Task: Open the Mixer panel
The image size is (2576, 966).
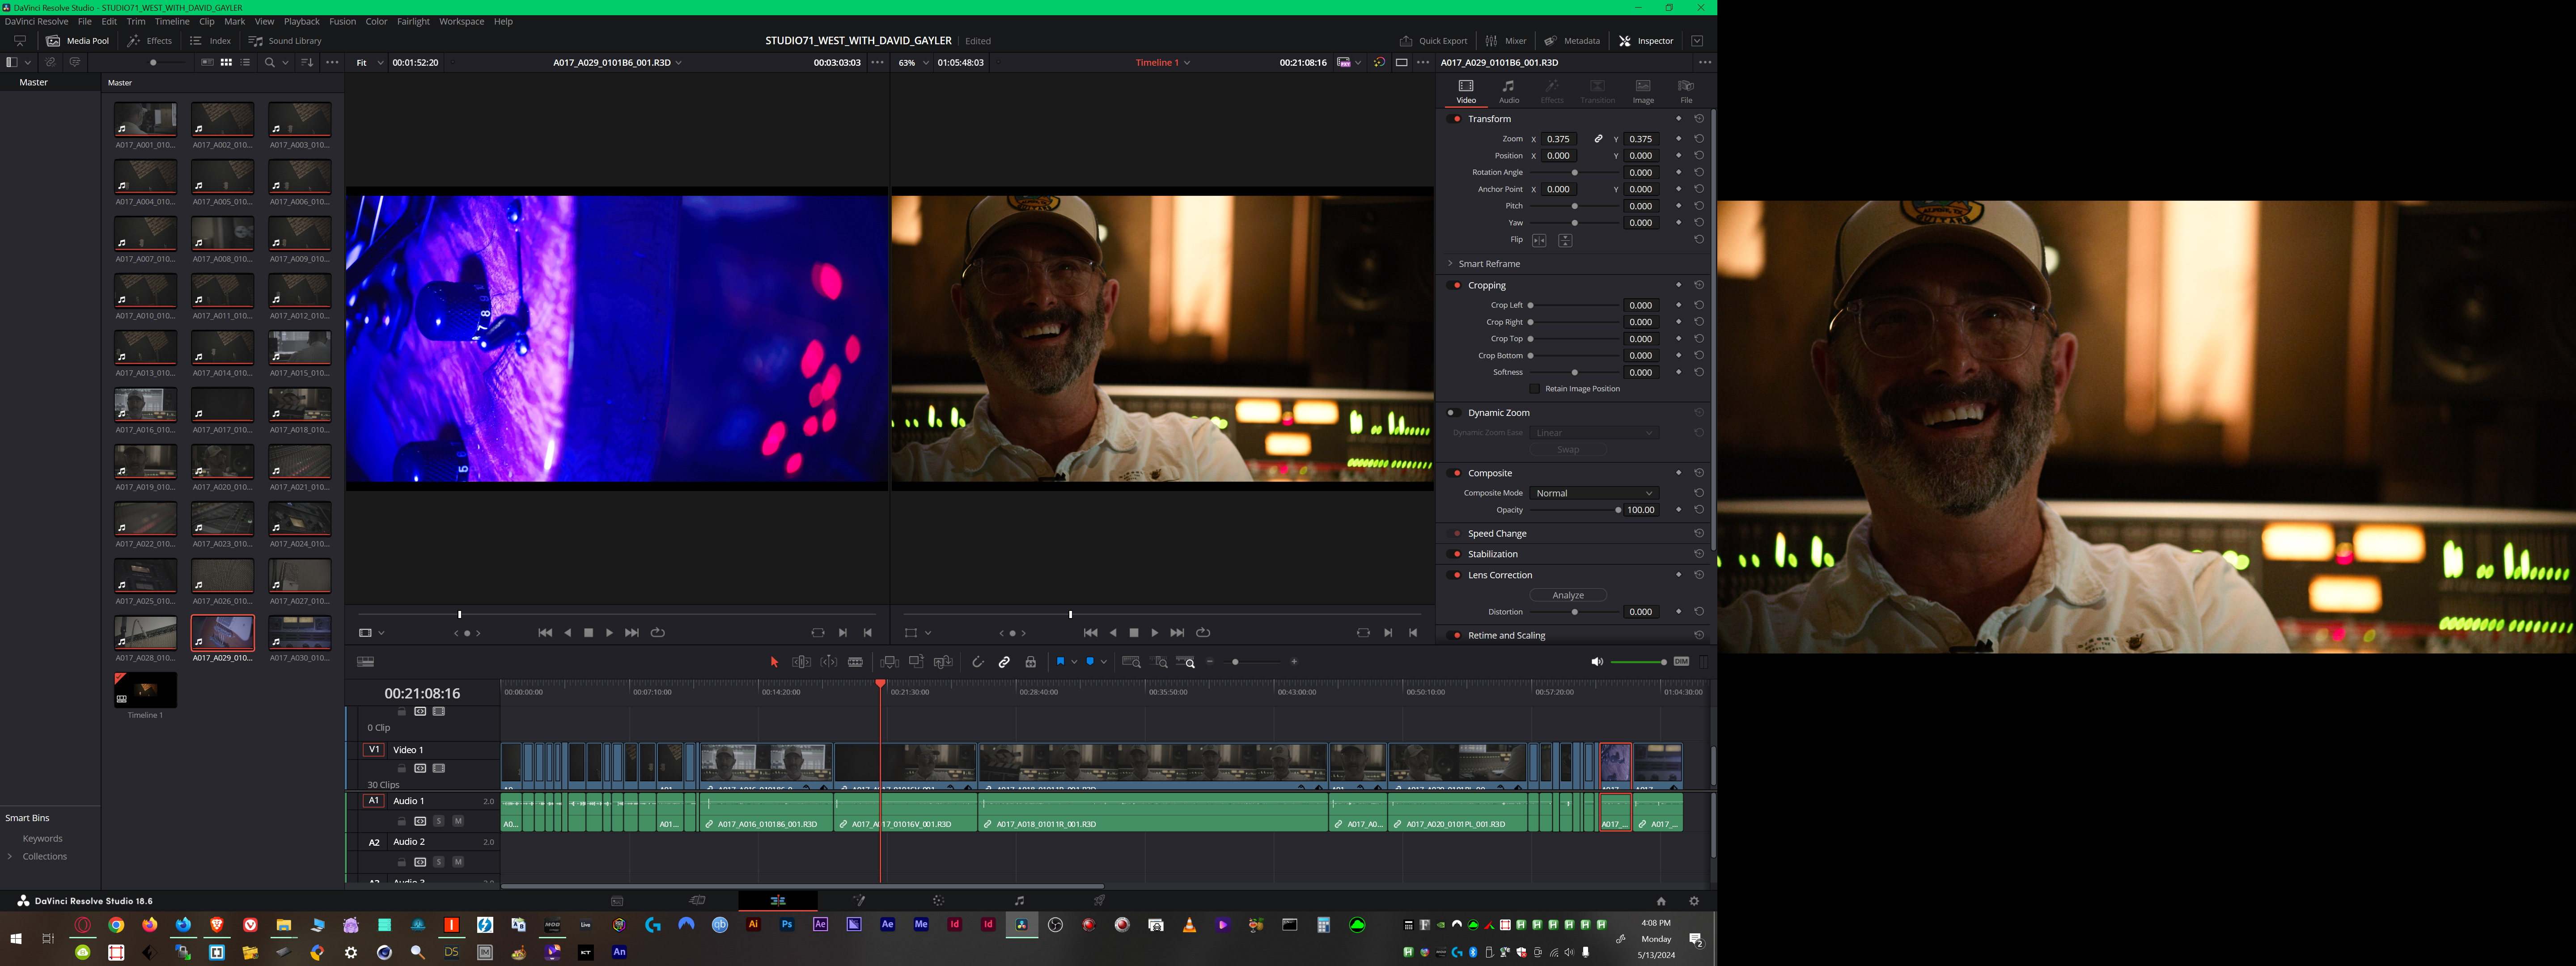Action: (x=1505, y=41)
